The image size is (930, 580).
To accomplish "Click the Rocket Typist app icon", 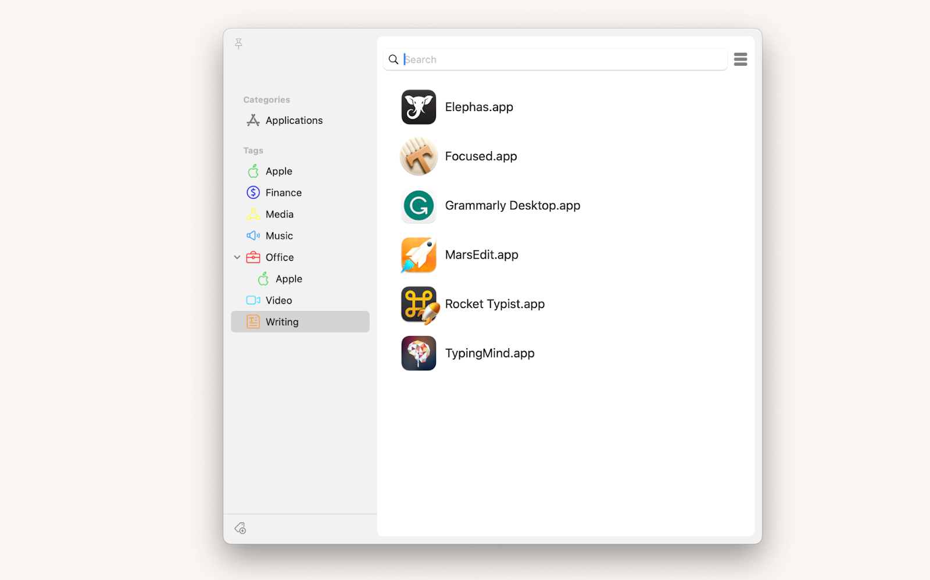I will point(420,305).
